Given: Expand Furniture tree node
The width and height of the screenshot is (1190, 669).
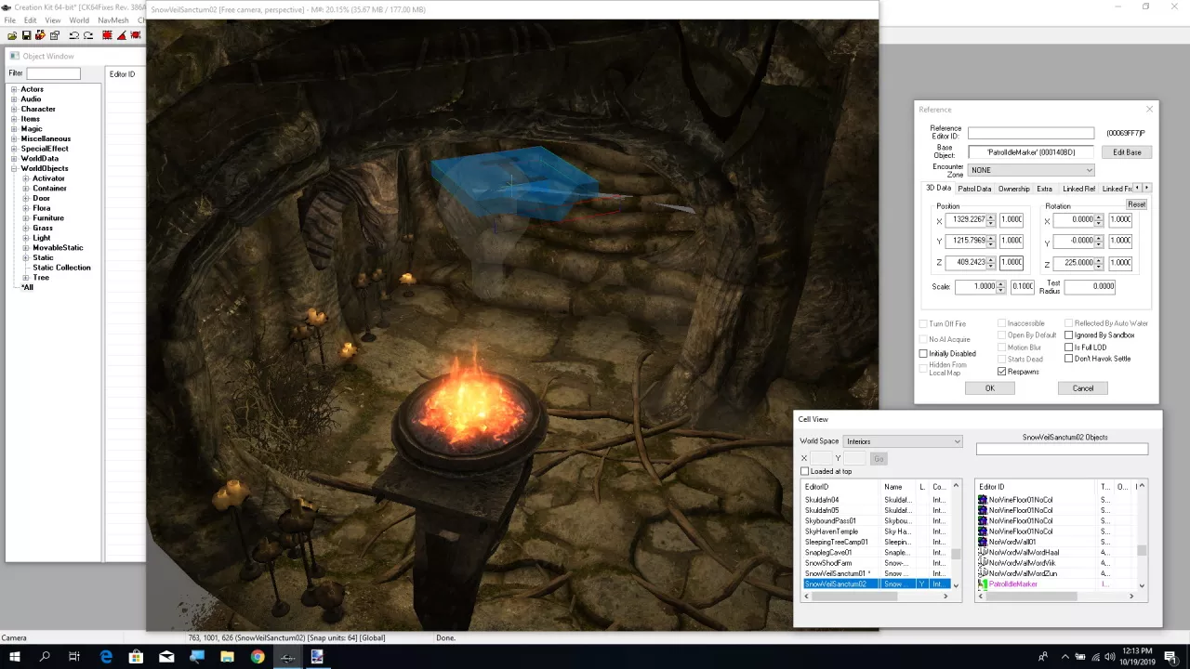Looking at the screenshot, I should tap(26, 218).
